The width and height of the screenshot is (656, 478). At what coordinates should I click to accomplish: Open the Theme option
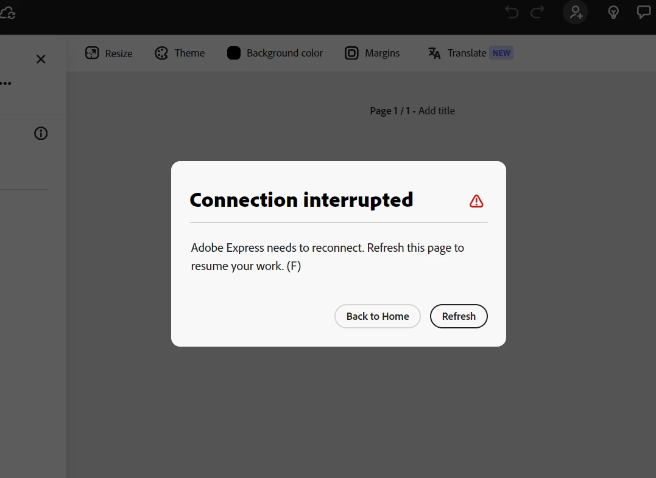click(x=180, y=53)
